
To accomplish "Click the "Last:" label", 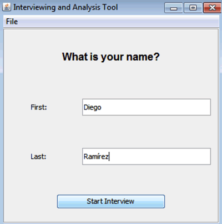I will tap(38, 157).
